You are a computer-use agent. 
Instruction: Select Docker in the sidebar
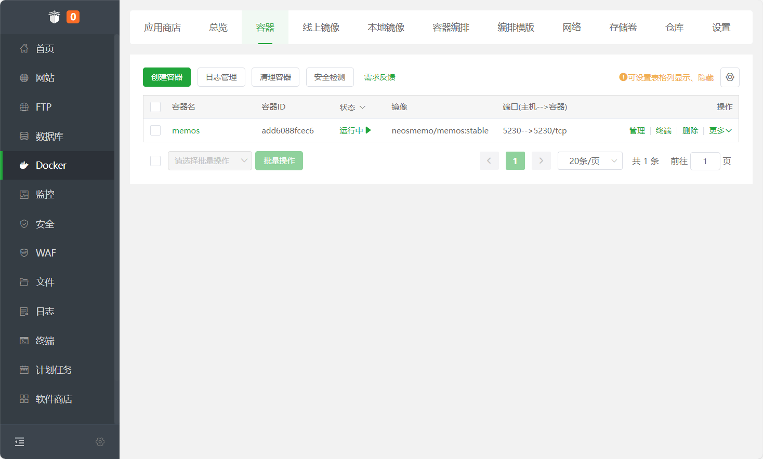coord(57,165)
